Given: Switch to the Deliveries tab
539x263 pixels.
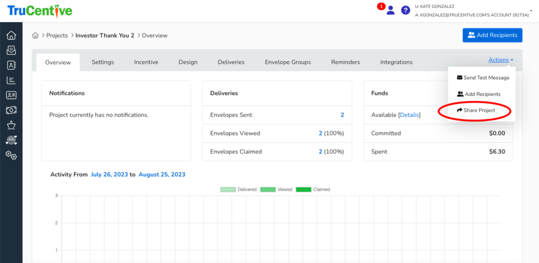Looking at the screenshot, I should coord(231,62).
